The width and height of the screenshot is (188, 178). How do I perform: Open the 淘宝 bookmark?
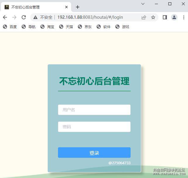[47, 27]
